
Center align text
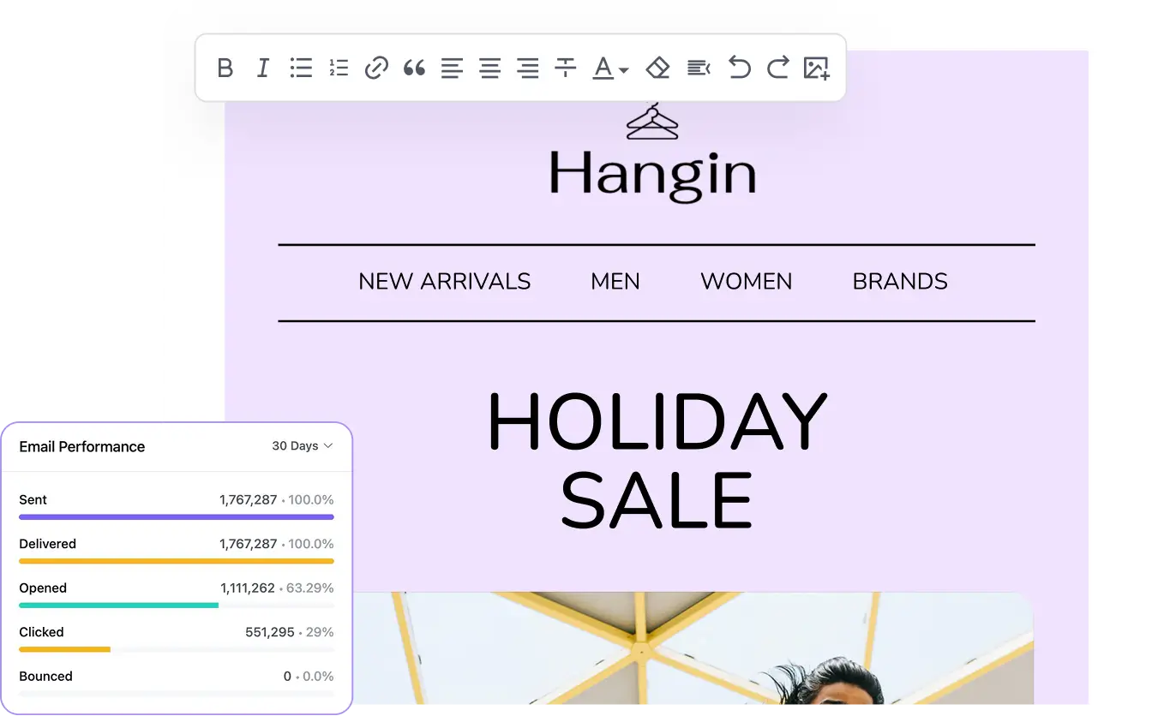[x=489, y=68]
